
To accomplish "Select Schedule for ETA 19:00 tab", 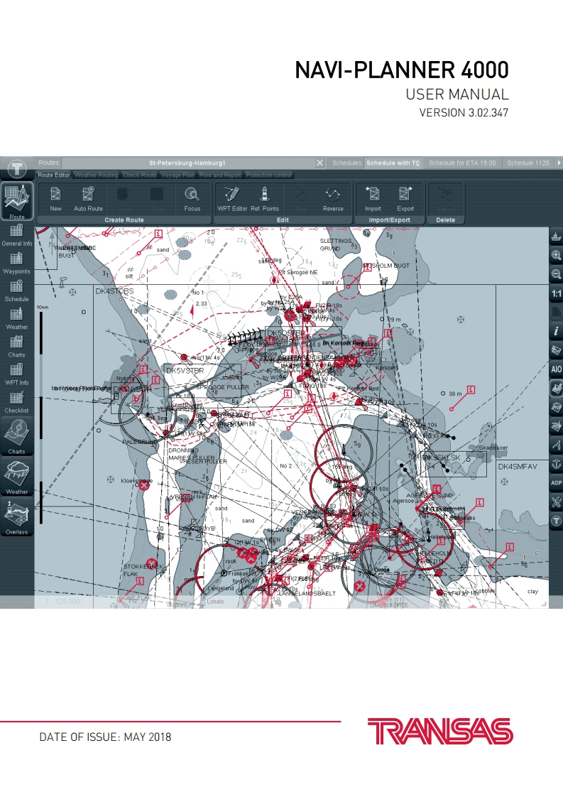I will [x=462, y=163].
